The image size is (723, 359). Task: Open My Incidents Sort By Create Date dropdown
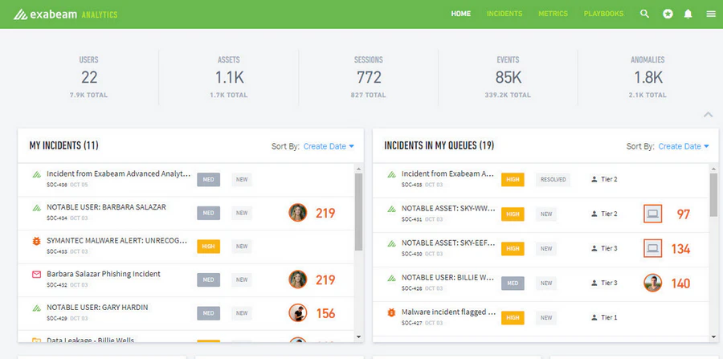pyautogui.click(x=329, y=146)
